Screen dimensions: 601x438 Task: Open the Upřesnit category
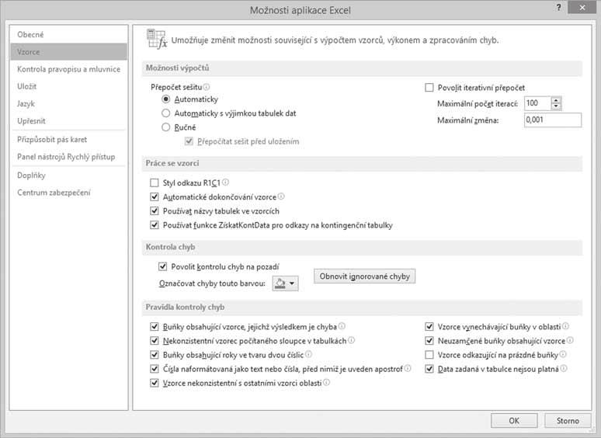[x=31, y=120]
